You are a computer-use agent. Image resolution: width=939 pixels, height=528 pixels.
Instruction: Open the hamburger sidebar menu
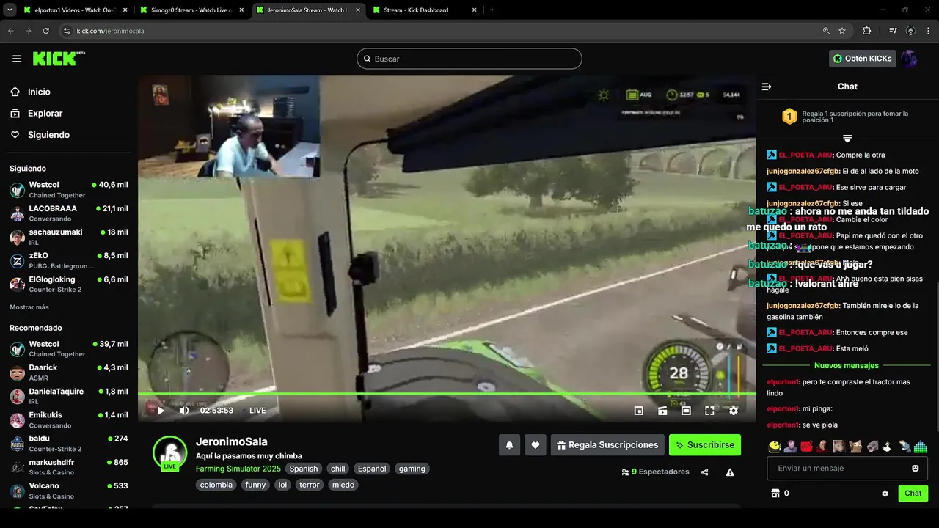point(17,59)
